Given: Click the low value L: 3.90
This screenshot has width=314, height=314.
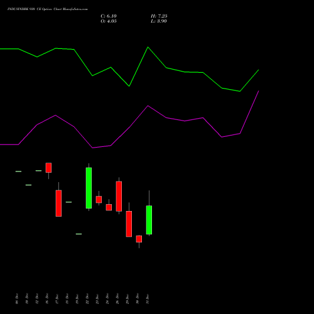Looking at the screenshot, I should point(159,21).
